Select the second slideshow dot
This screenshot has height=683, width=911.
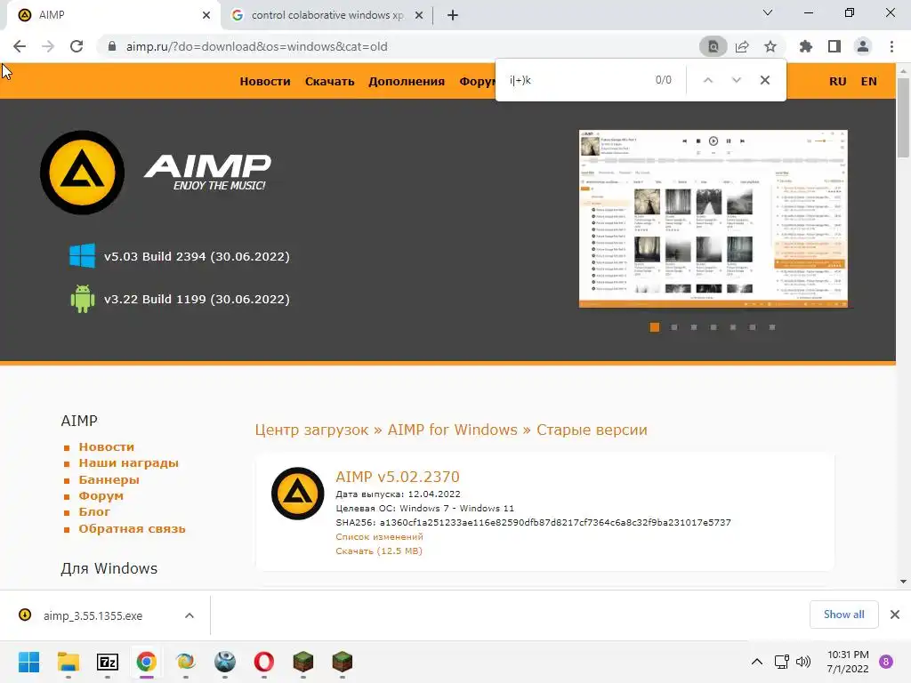pyautogui.click(x=674, y=327)
